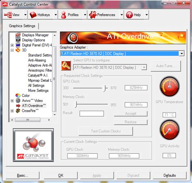Click the Discard button

[133, 175]
